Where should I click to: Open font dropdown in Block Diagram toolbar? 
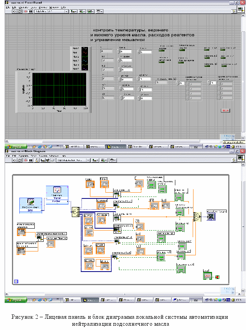(73, 161)
